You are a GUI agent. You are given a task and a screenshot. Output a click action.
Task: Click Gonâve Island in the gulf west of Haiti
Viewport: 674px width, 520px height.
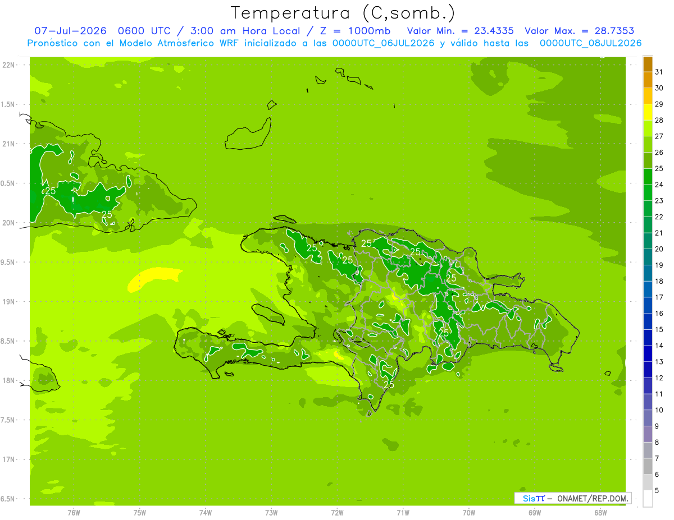coord(268,314)
